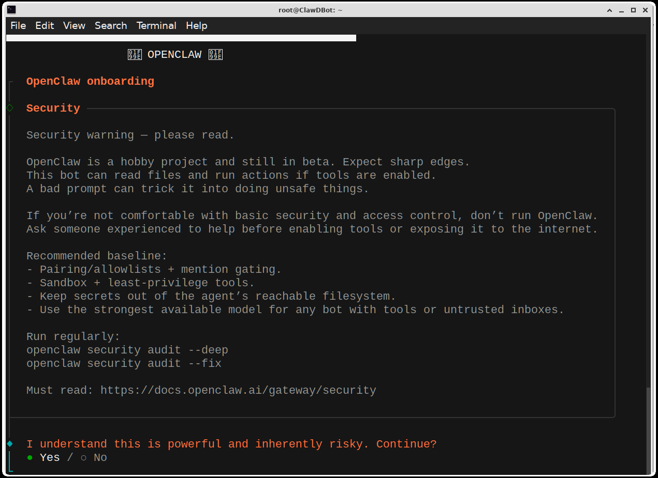This screenshot has width=658, height=478.
Task: Open the Edit menu
Action: [x=45, y=25]
